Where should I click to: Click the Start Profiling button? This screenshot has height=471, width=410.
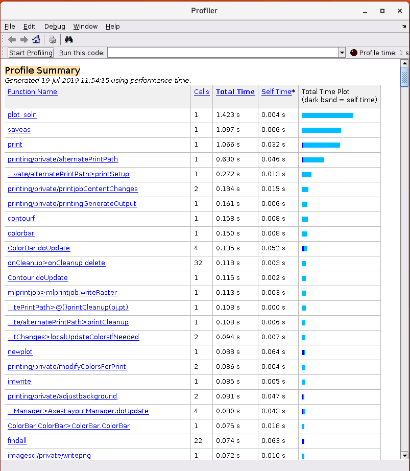pos(31,53)
